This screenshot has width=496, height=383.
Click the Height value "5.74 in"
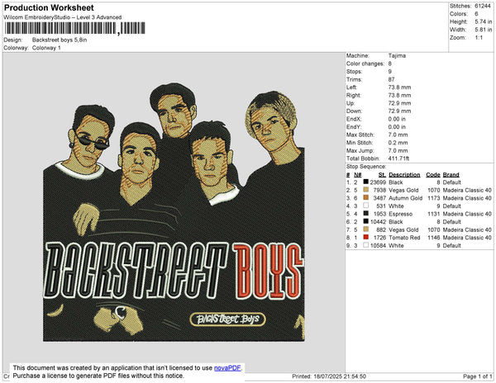[x=483, y=21]
